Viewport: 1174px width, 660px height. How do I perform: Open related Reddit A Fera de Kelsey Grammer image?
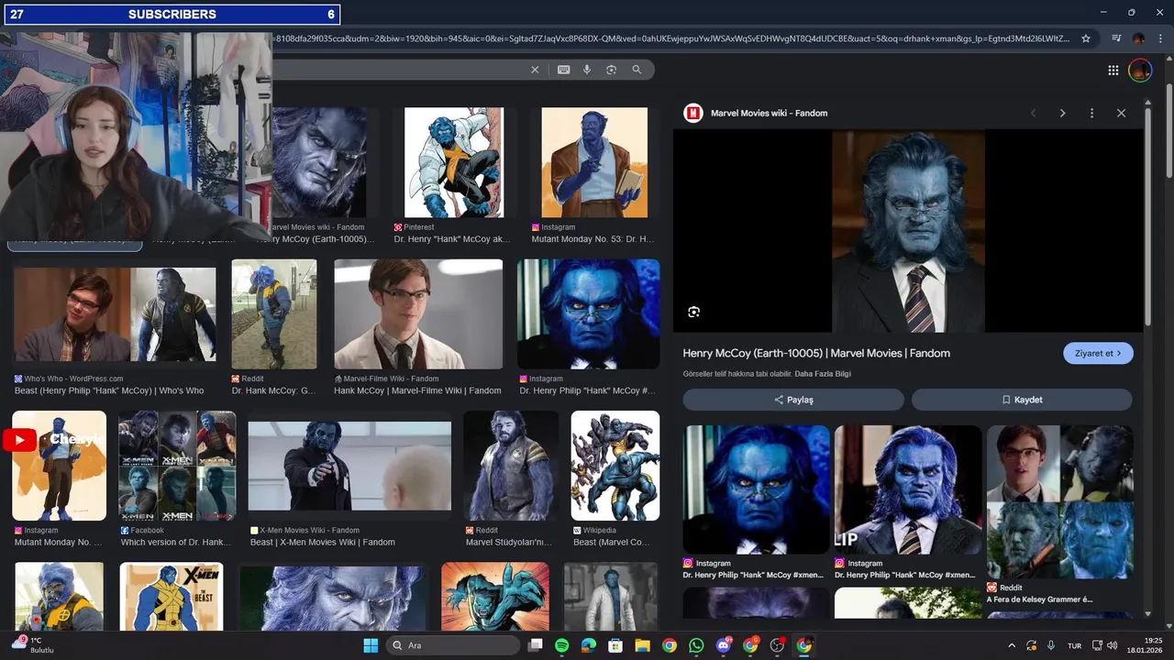[1059, 501]
